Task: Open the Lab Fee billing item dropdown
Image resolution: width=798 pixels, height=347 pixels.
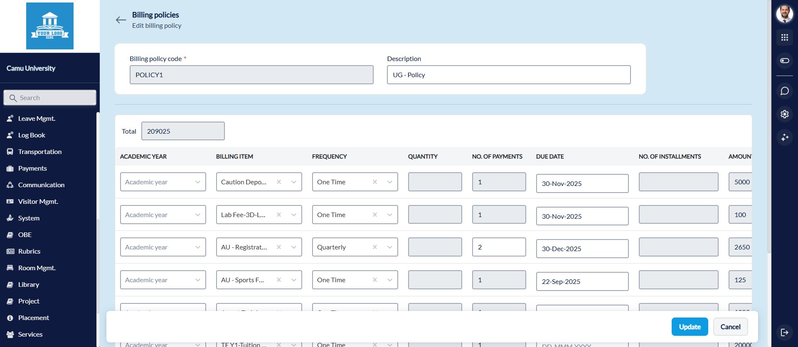Action: coord(294,215)
